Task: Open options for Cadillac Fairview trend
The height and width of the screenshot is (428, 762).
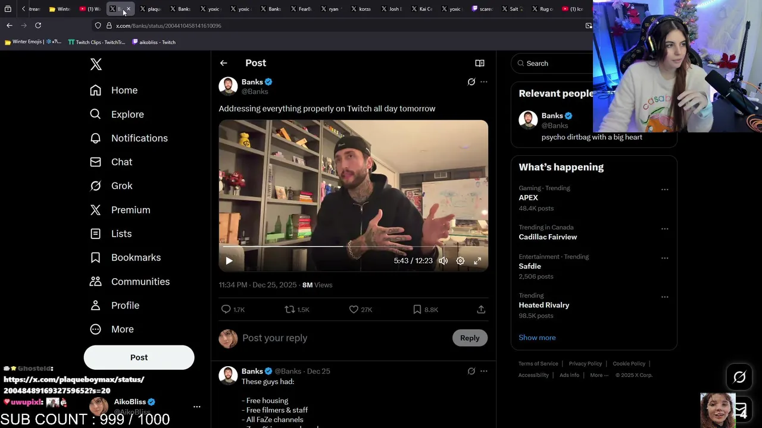Action: pyautogui.click(x=665, y=229)
